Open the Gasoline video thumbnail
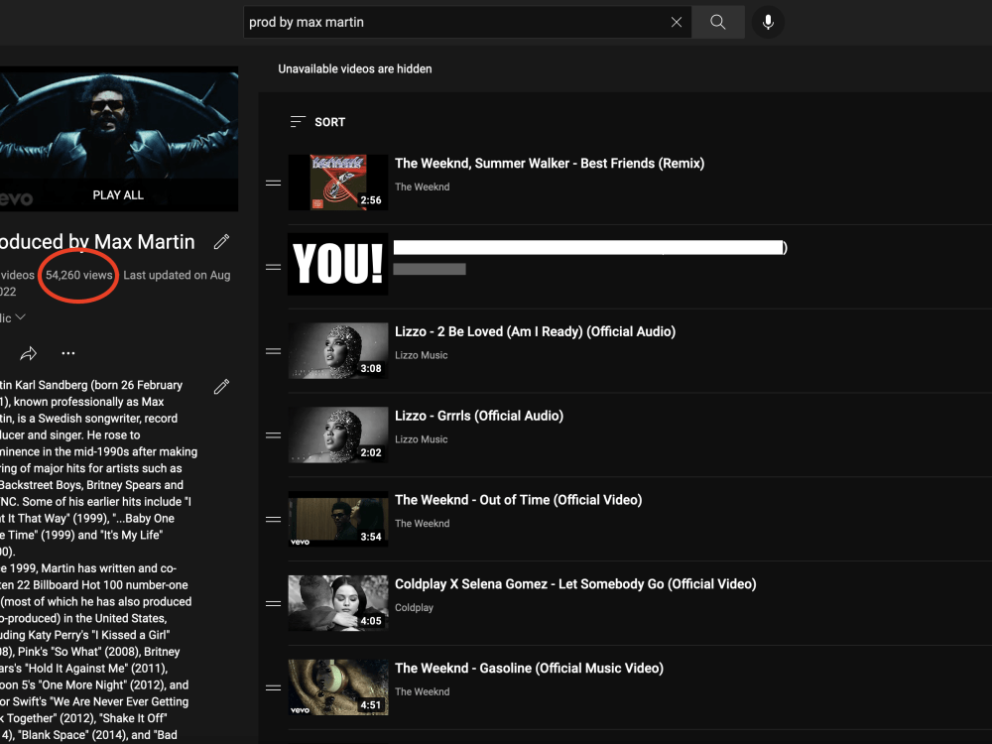The height and width of the screenshot is (744, 992). point(338,687)
